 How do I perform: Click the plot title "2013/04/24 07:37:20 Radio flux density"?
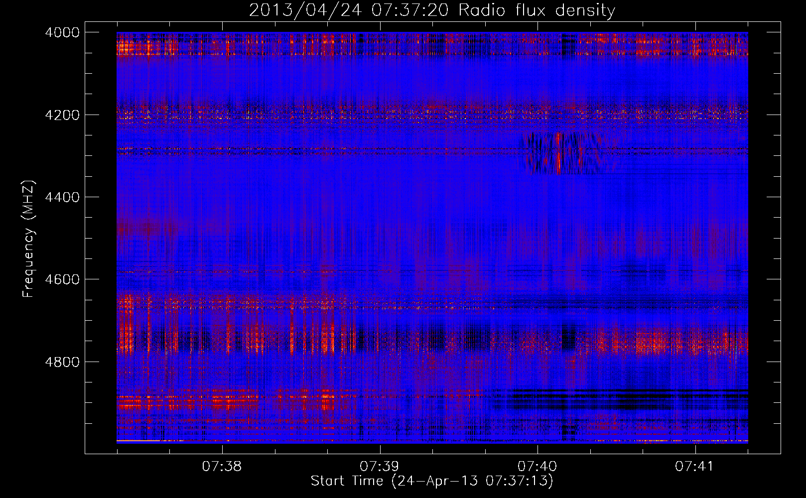(x=432, y=10)
